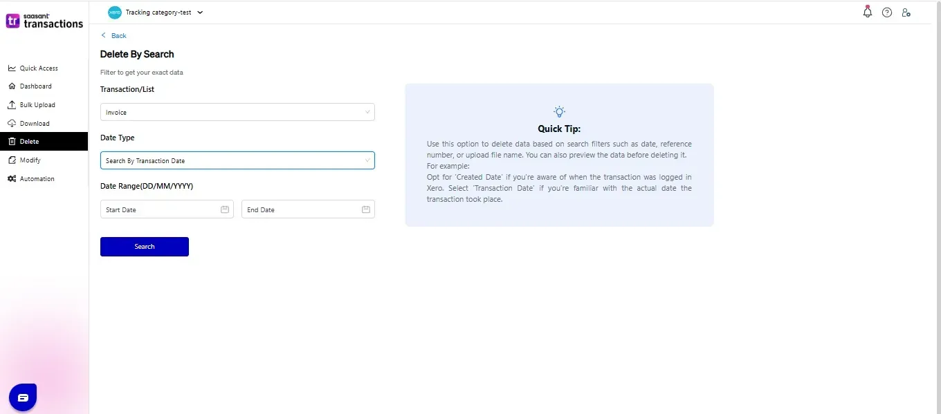Click the Bulk Upload arrow icon
941x414 pixels.
12,105
